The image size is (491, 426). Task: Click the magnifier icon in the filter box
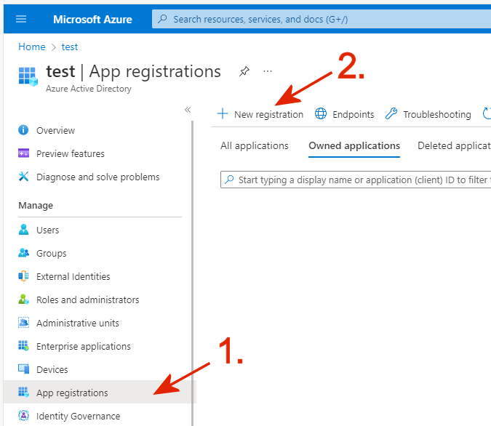[x=229, y=180]
